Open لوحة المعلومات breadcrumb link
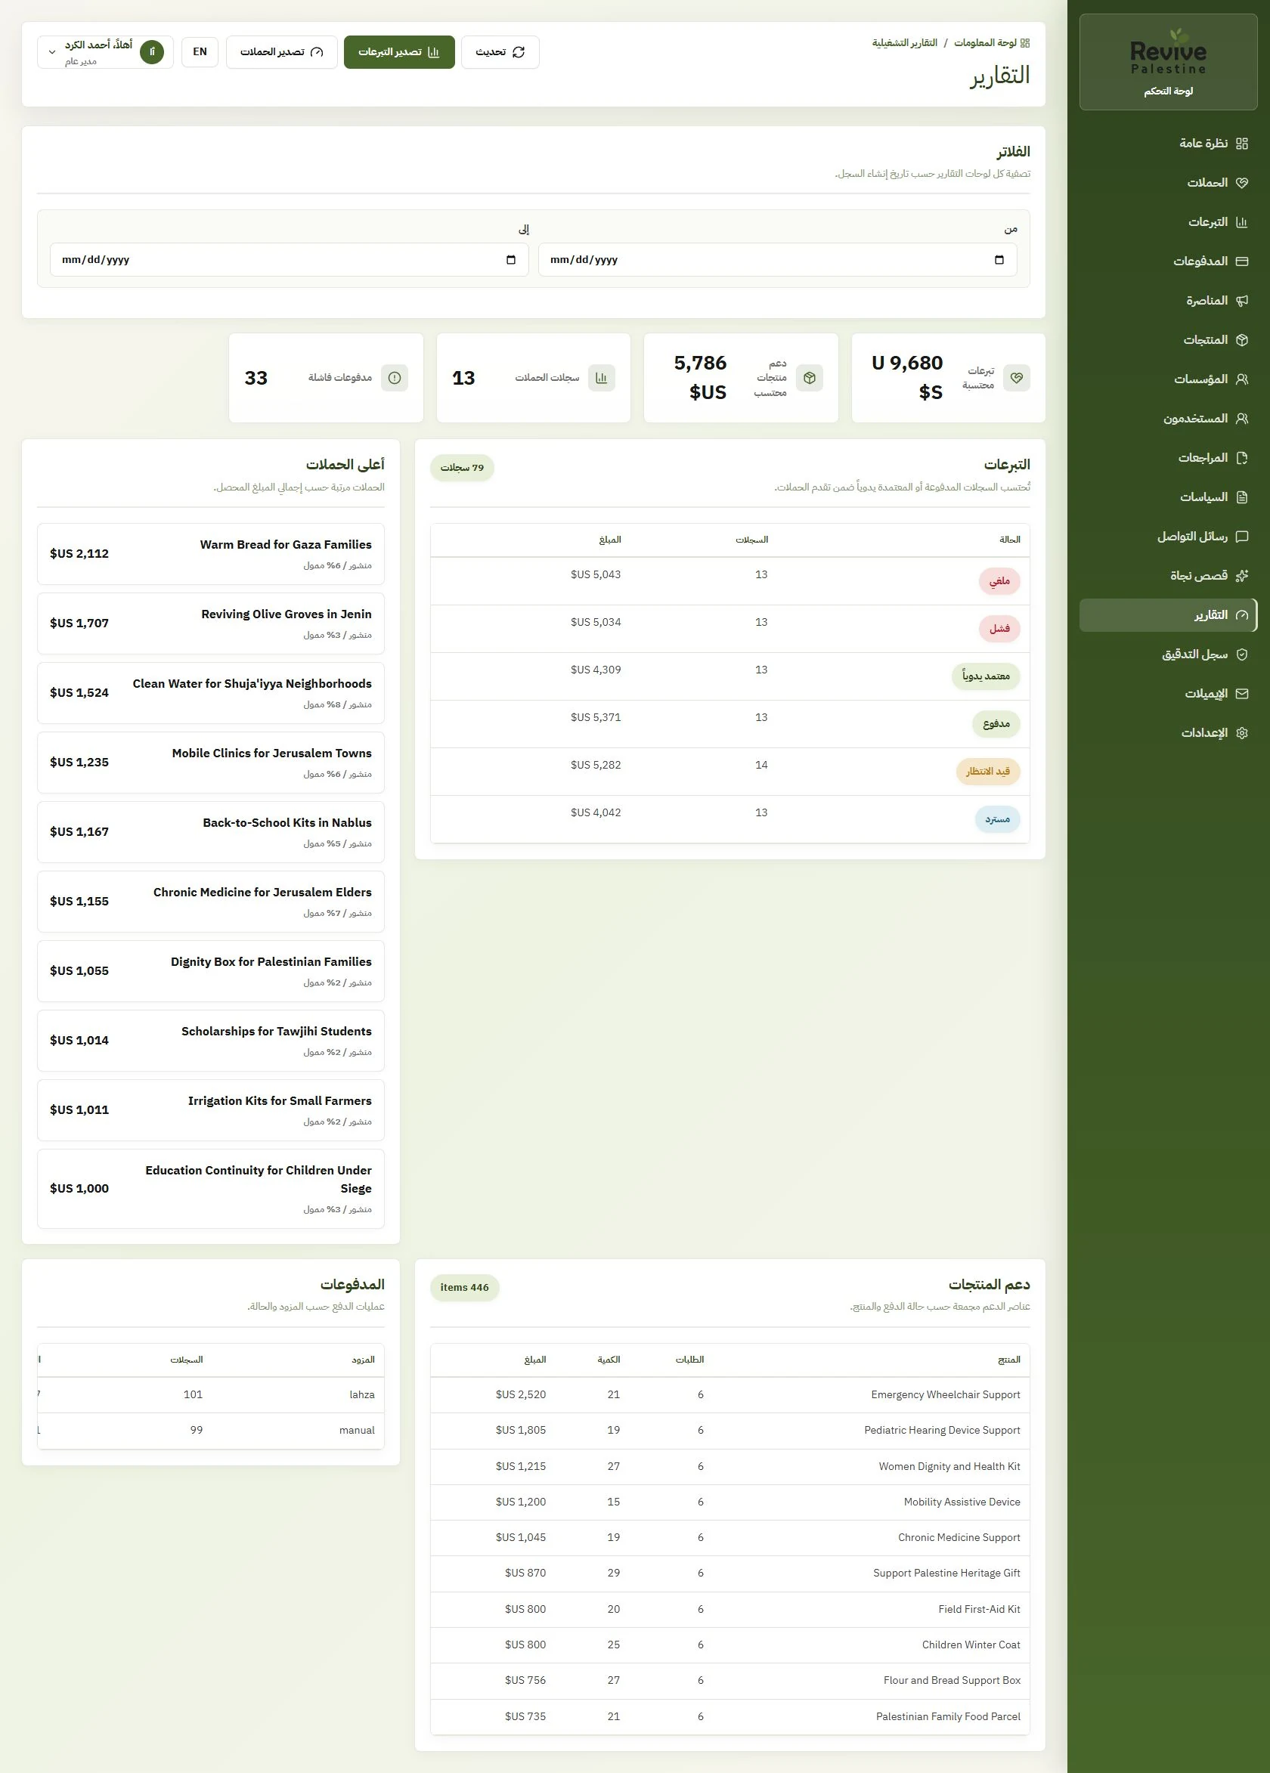Image resolution: width=1270 pixels, height=1773 pixels. tap(992, 43)
